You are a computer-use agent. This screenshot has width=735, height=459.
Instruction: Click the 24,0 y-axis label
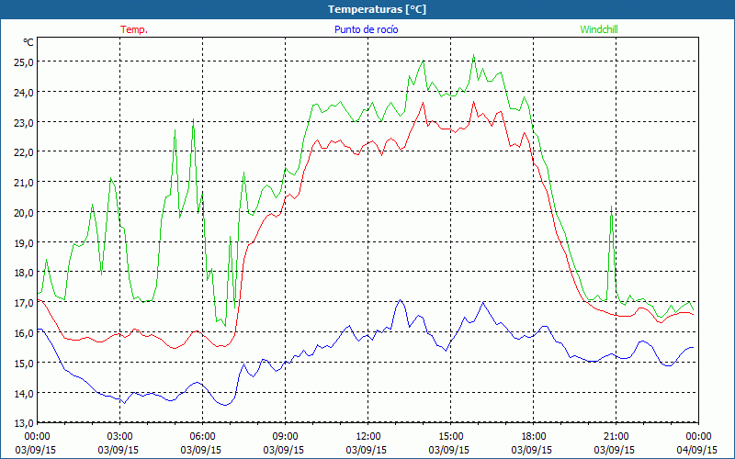[x=21, y=92]
